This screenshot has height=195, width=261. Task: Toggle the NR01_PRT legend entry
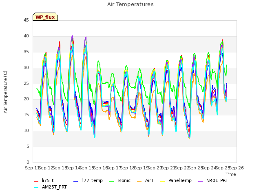213,180
